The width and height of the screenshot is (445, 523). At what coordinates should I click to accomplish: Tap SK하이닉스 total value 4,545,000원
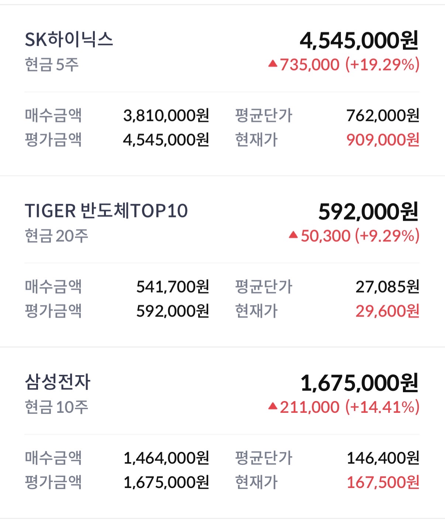coord(359,41)
